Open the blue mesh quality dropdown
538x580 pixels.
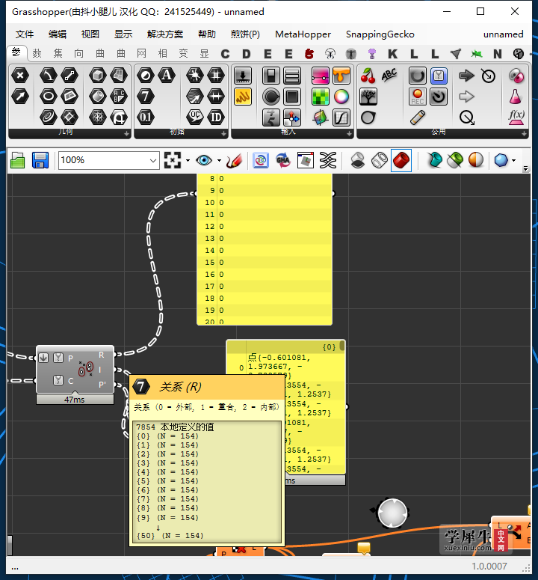tap(513, 161)
